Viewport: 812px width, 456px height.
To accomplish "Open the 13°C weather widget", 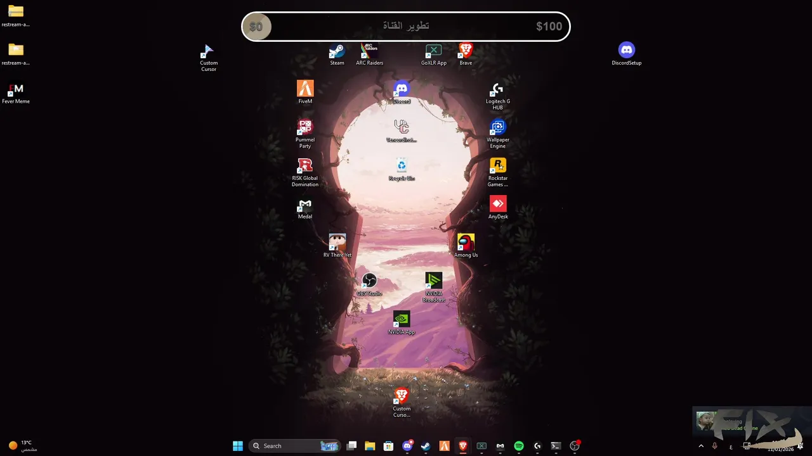I will (x=23, y=446).
